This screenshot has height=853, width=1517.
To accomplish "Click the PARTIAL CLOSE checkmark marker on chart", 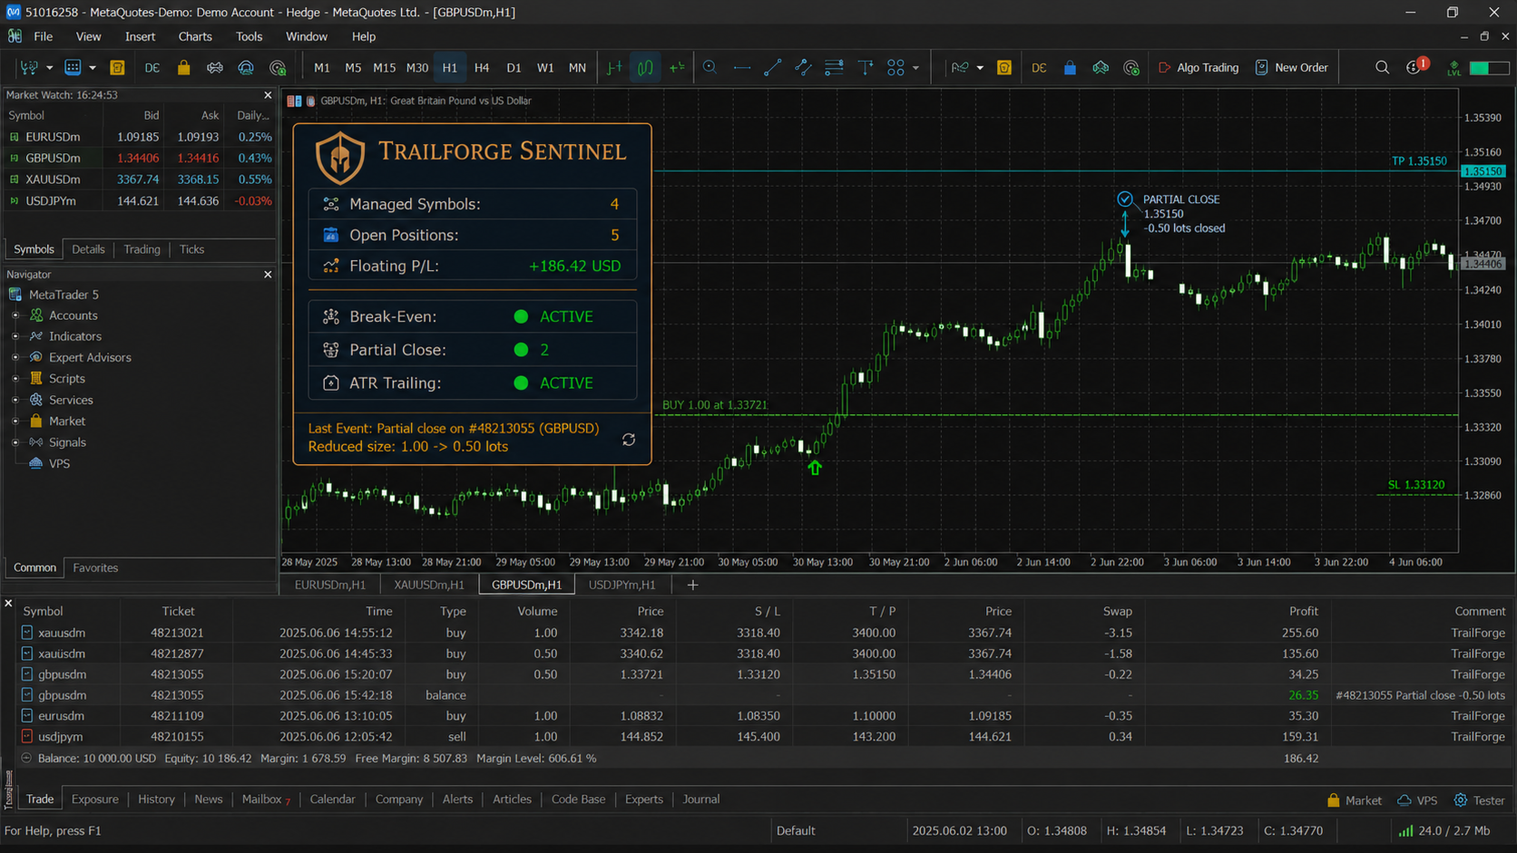I will click(x=1125, y=199).
